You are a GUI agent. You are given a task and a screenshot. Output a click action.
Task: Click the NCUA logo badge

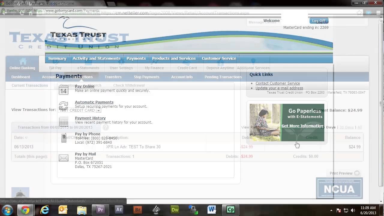point(339,188)
